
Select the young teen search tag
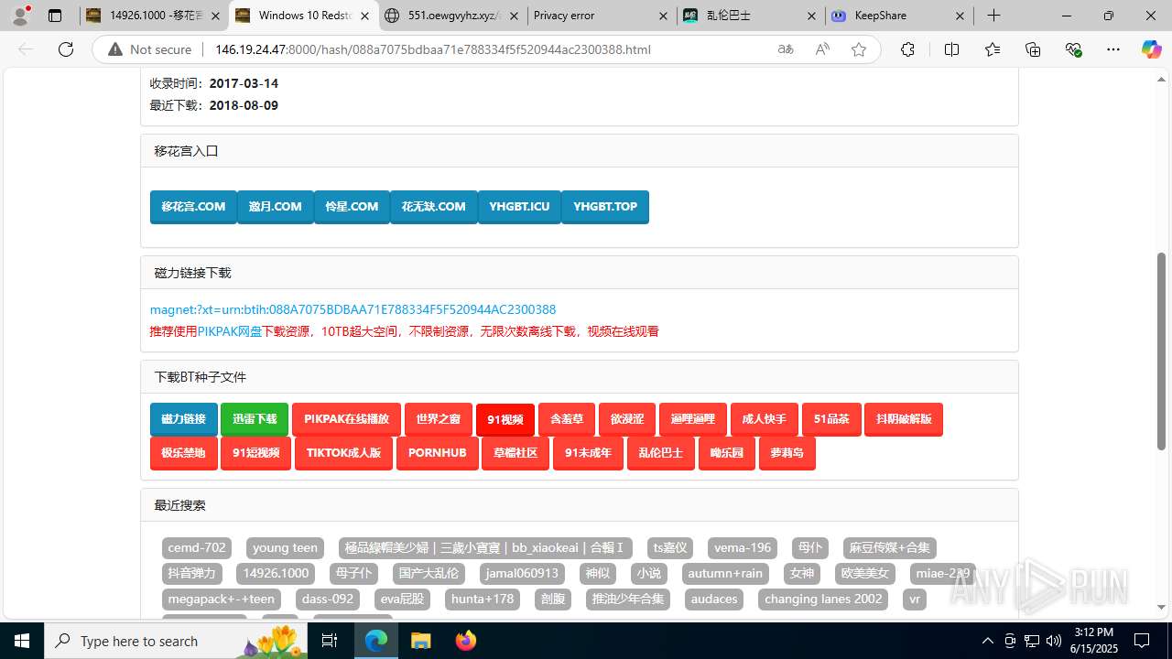pos(285,548)
